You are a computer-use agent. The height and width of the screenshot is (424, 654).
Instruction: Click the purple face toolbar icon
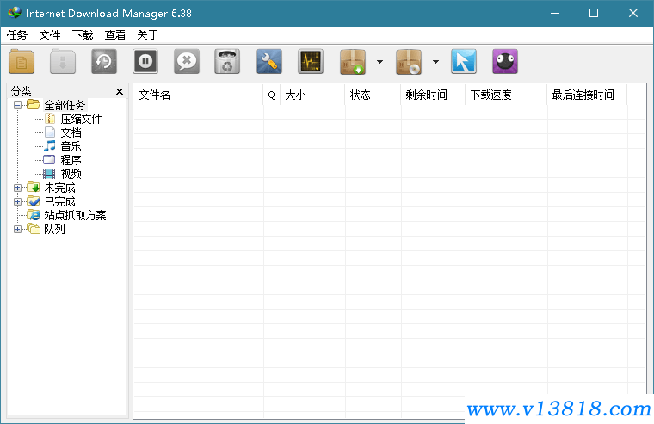coord(505,62)
